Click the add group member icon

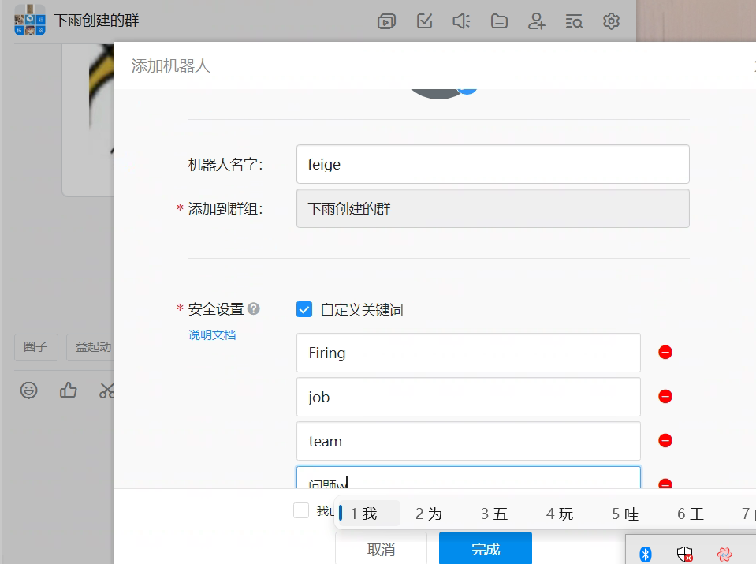[x=536, y=21]
